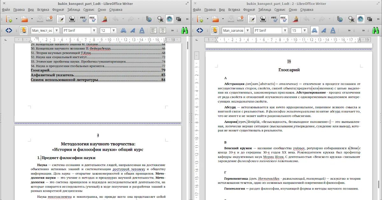Toggle Underline in left window
This screenshot has height=200, width=382.
(x=142, y=30)
